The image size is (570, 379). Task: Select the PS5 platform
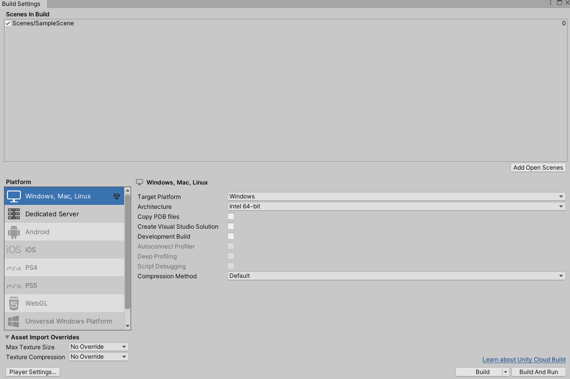click(65, 285)
